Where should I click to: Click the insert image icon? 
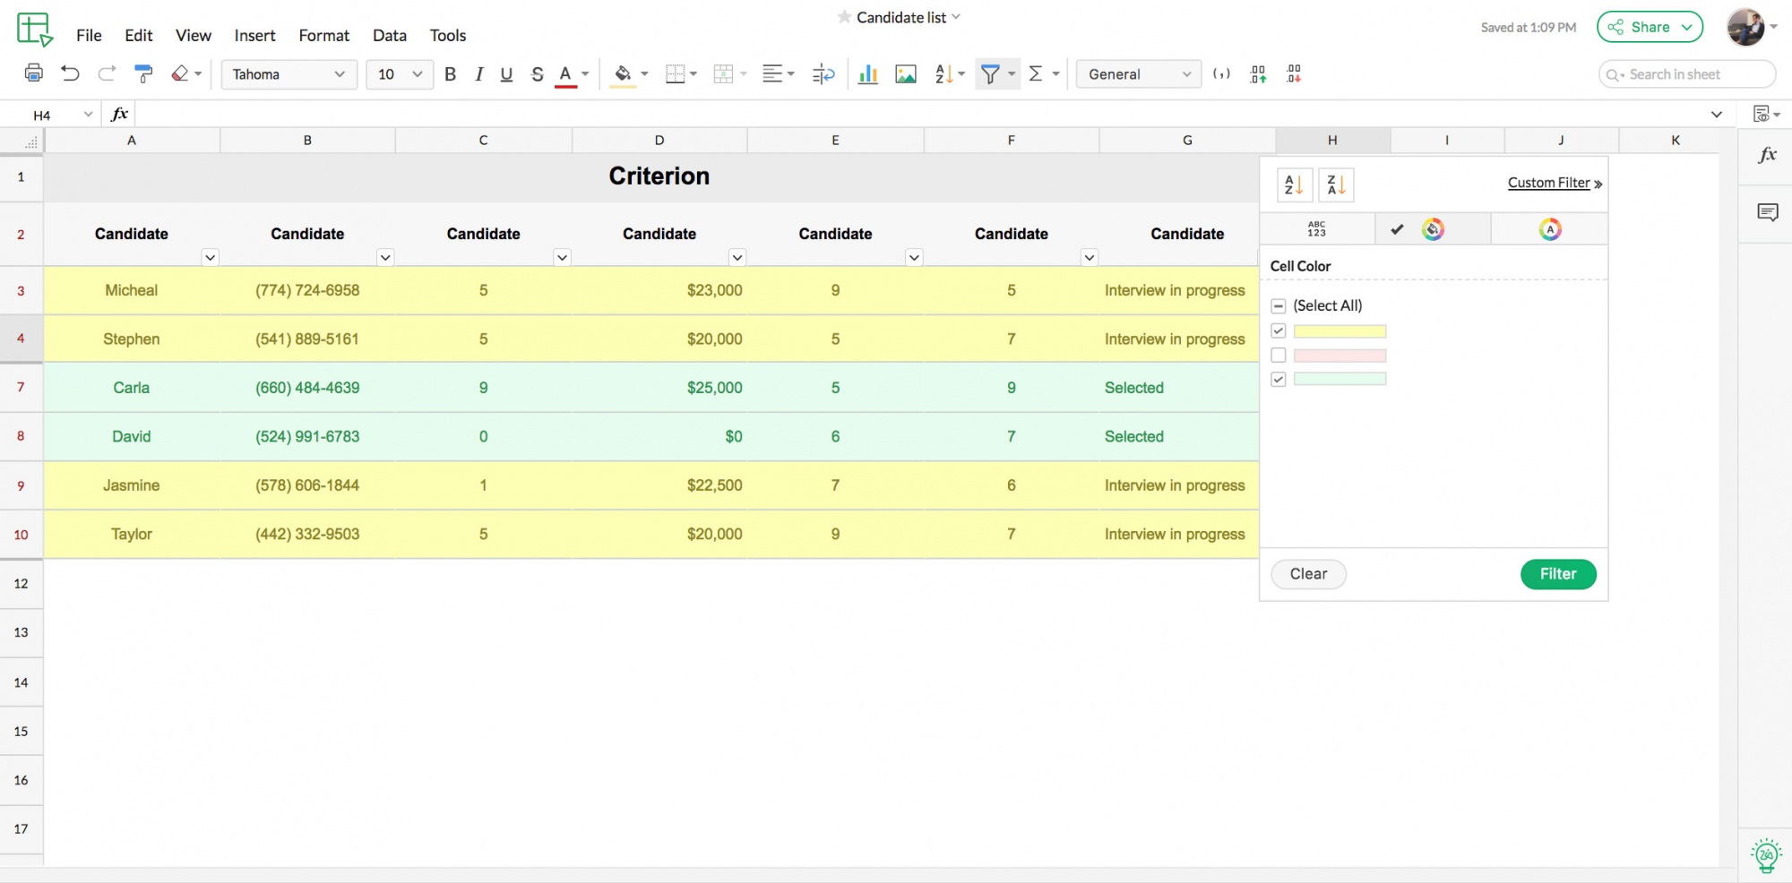(x=906, y=74)
